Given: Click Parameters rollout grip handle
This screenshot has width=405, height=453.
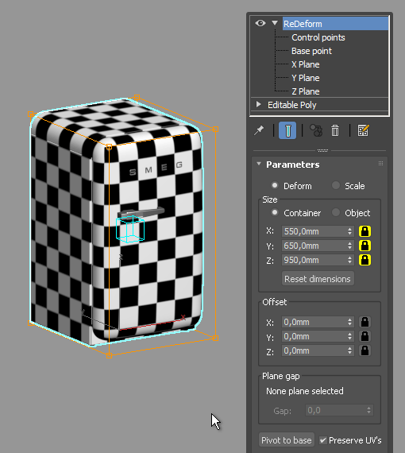Looking at the screenshot, I should click(x=380, y=164).
